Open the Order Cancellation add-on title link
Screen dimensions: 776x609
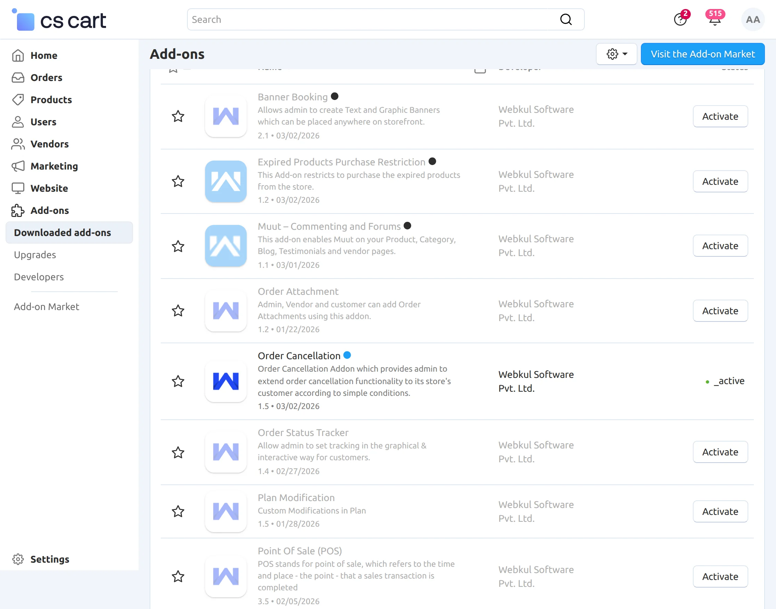299,356
